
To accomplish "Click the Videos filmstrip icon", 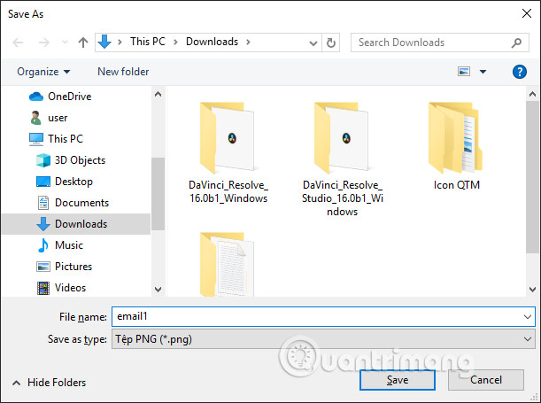I will 43,288.
